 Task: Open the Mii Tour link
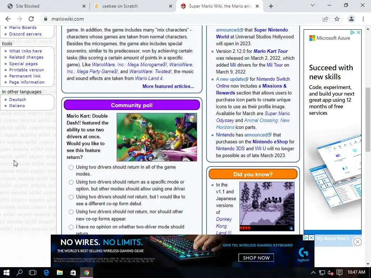click(275, 65)
